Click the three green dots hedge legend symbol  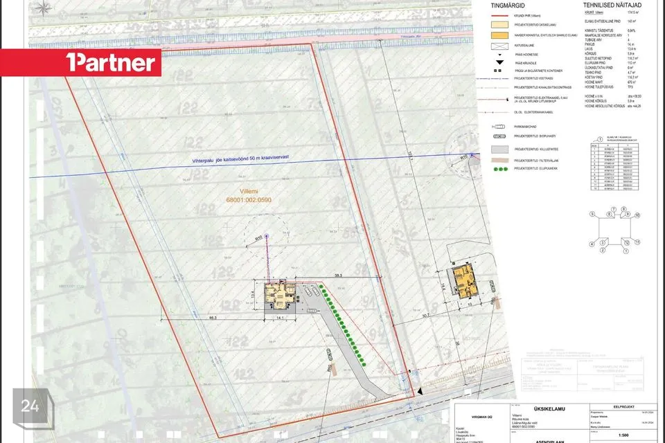pos(500,169)
